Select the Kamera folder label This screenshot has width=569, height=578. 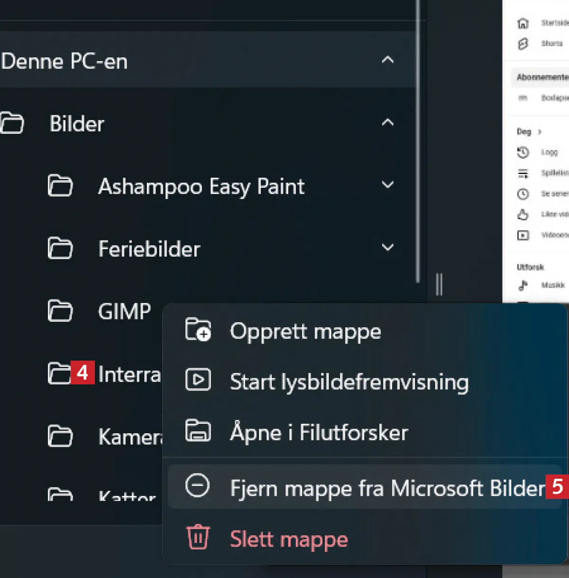130,437
